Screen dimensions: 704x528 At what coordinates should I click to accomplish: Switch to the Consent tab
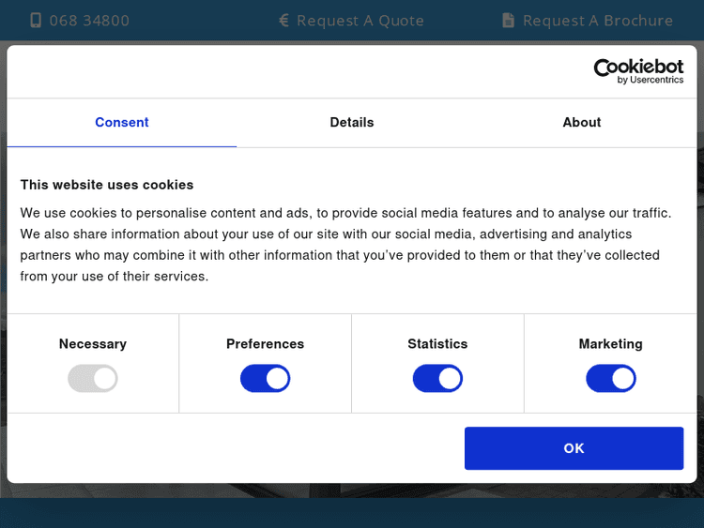(x=122, y=122)
